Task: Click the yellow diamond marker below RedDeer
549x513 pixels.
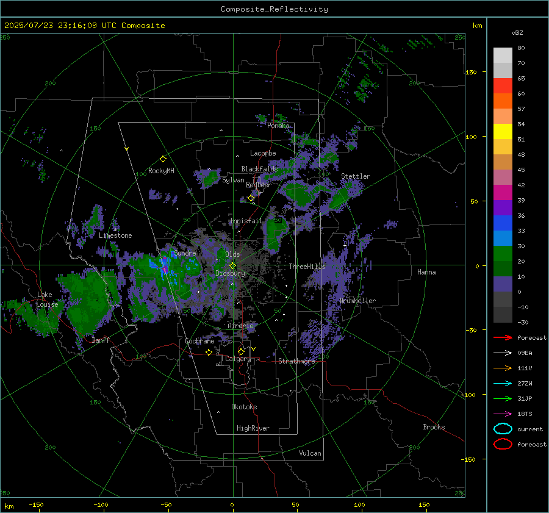Action: coord(251,198)
